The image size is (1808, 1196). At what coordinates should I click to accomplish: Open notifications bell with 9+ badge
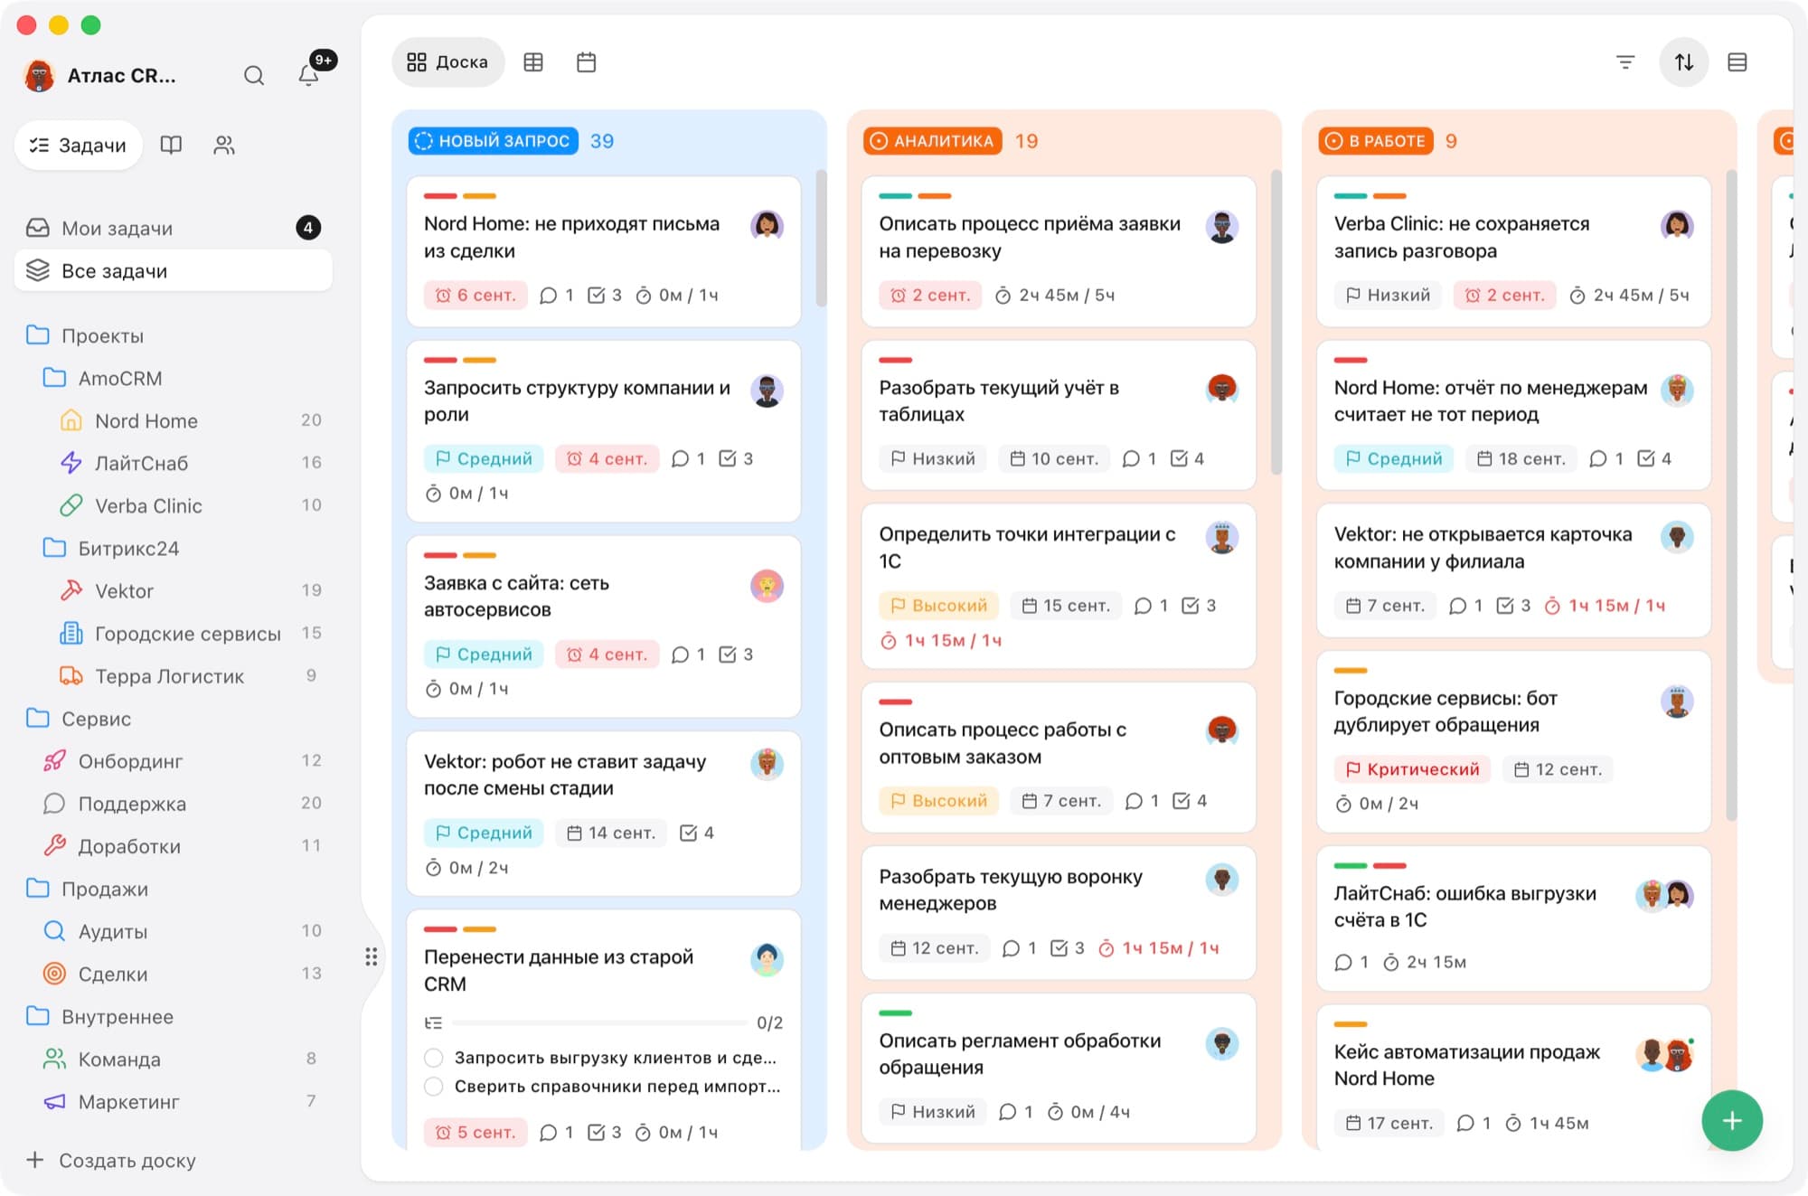coord(309,75)
